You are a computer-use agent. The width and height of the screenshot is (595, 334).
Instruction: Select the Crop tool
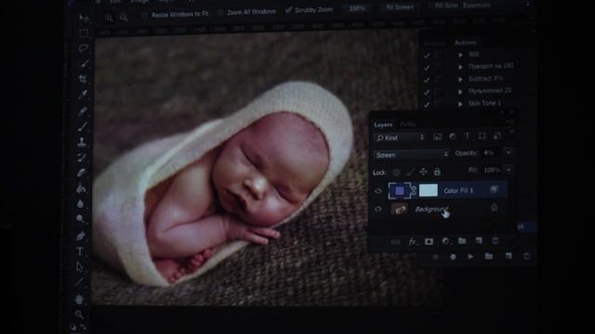pyautogui.click(x=83, y=79)
